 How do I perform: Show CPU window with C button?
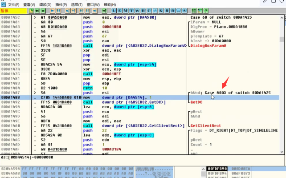[149, 11]
